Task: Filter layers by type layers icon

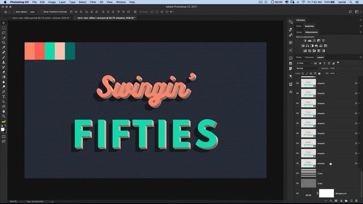Action: click(324, 63)
